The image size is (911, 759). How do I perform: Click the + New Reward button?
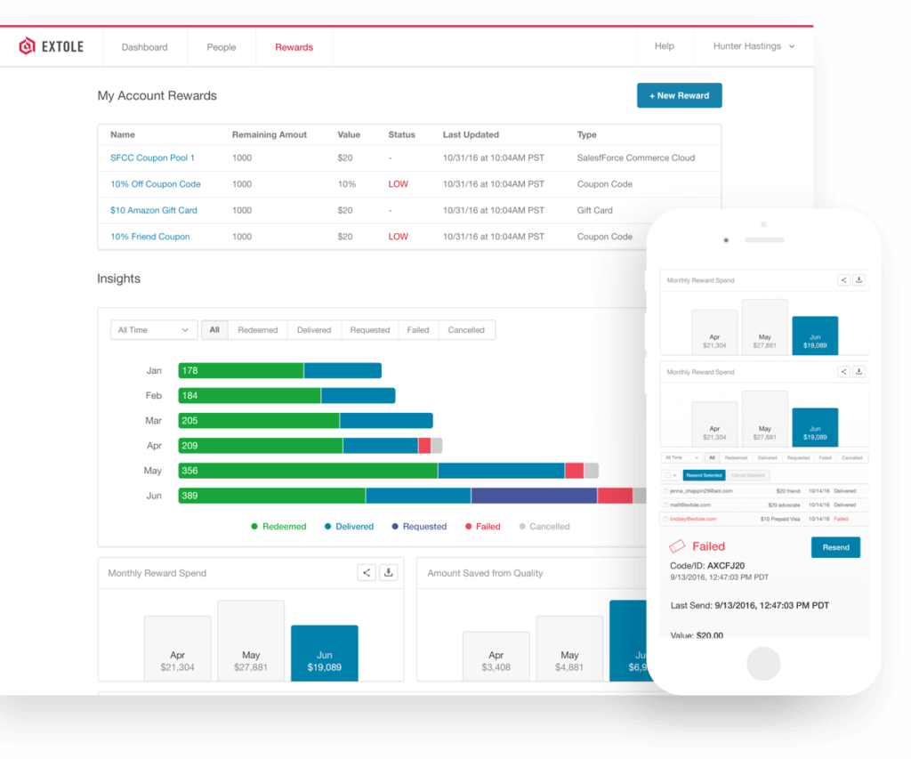[x=679, y=94]
